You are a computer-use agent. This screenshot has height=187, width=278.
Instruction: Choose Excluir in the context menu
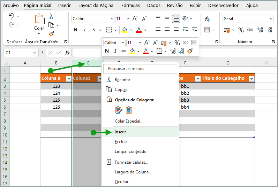point(140,142)
